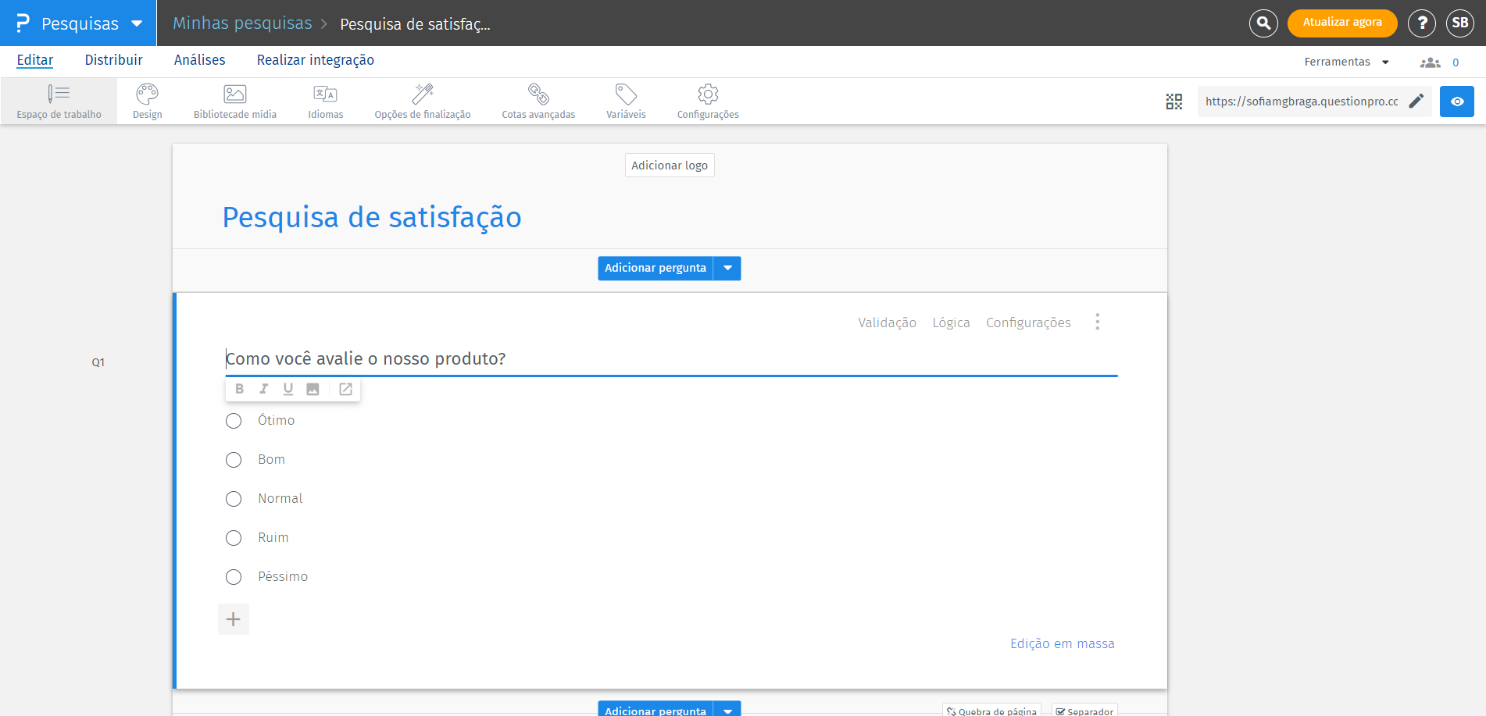Image resolution: width=1486 pixels, height=716 pixels.
Task: Click the QuestionPro P logo
Action: [x=23, y=23]
